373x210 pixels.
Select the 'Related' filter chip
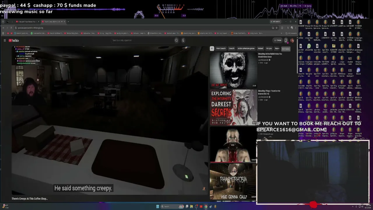point(260,48)
